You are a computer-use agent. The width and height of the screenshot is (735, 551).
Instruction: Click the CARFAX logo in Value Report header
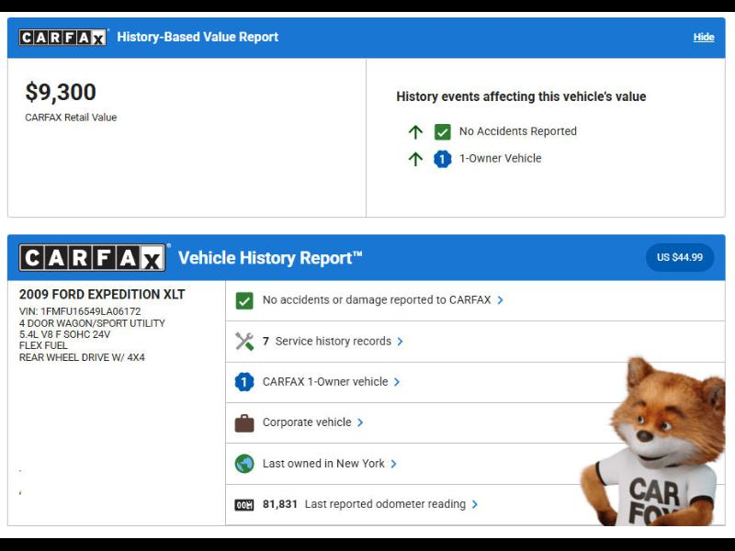pos(62,38)
